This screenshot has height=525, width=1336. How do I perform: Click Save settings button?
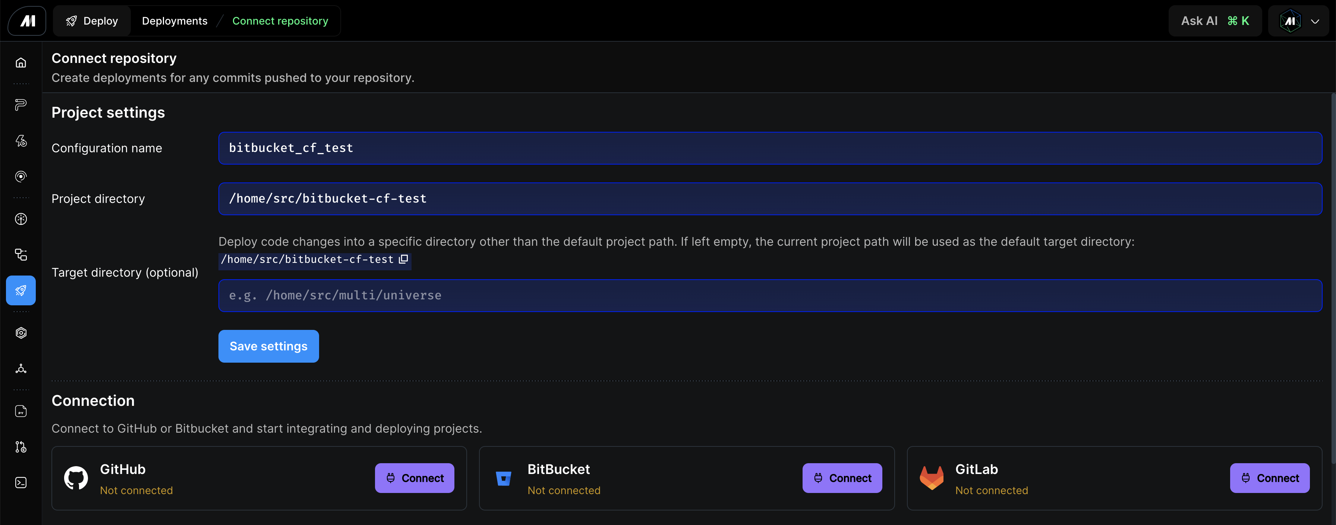(268, 346)
